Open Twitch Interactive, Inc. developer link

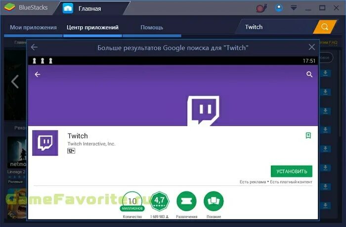click(x=91, y=144)
